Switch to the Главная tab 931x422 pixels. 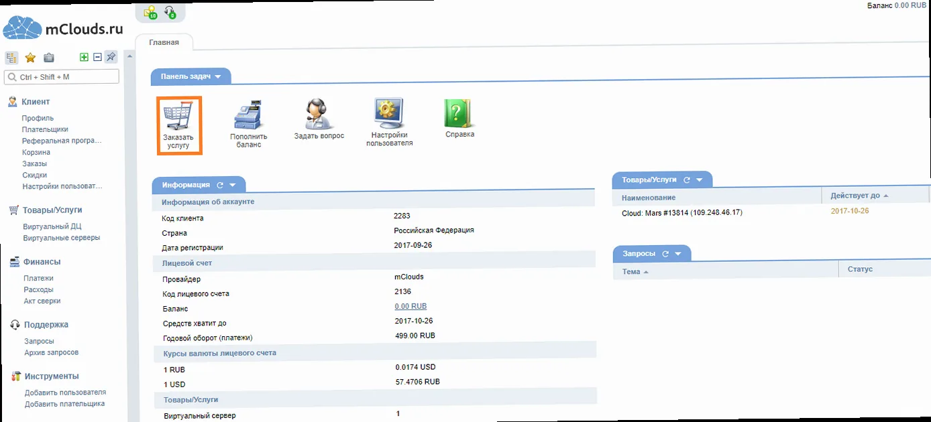pyautogui.click(x=165, y=42)
